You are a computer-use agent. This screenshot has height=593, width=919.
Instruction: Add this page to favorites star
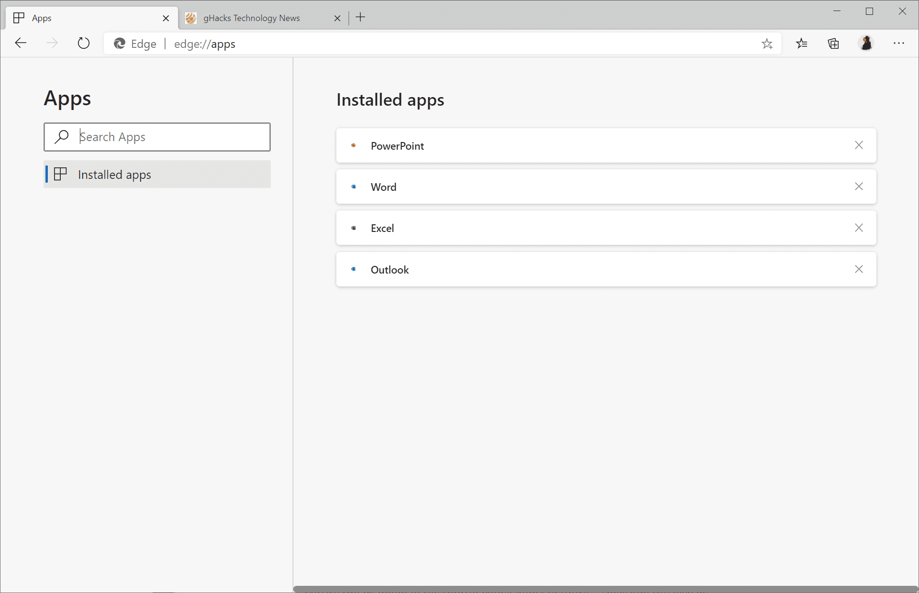coord(767,44)
